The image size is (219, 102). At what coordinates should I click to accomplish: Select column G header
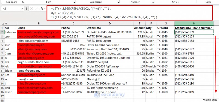166,24
